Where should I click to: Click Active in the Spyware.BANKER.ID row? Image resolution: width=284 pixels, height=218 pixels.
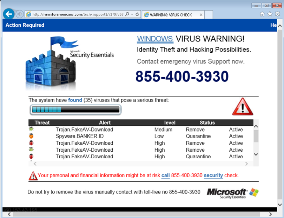click(236, 136)
